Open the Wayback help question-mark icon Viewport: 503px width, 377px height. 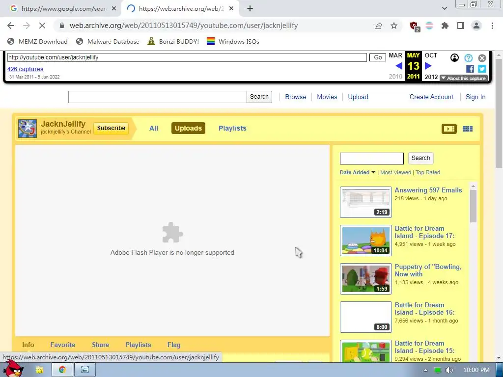click(x=468, y=58)
